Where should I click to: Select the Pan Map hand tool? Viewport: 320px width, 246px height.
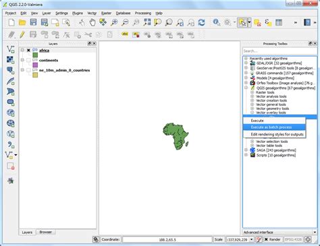pos(92,22)
